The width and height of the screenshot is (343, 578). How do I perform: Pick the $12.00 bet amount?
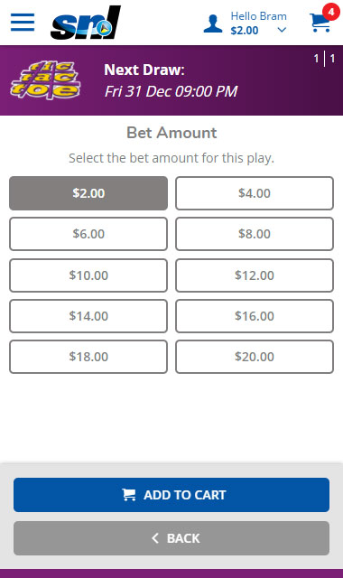(x=255, y=275)
